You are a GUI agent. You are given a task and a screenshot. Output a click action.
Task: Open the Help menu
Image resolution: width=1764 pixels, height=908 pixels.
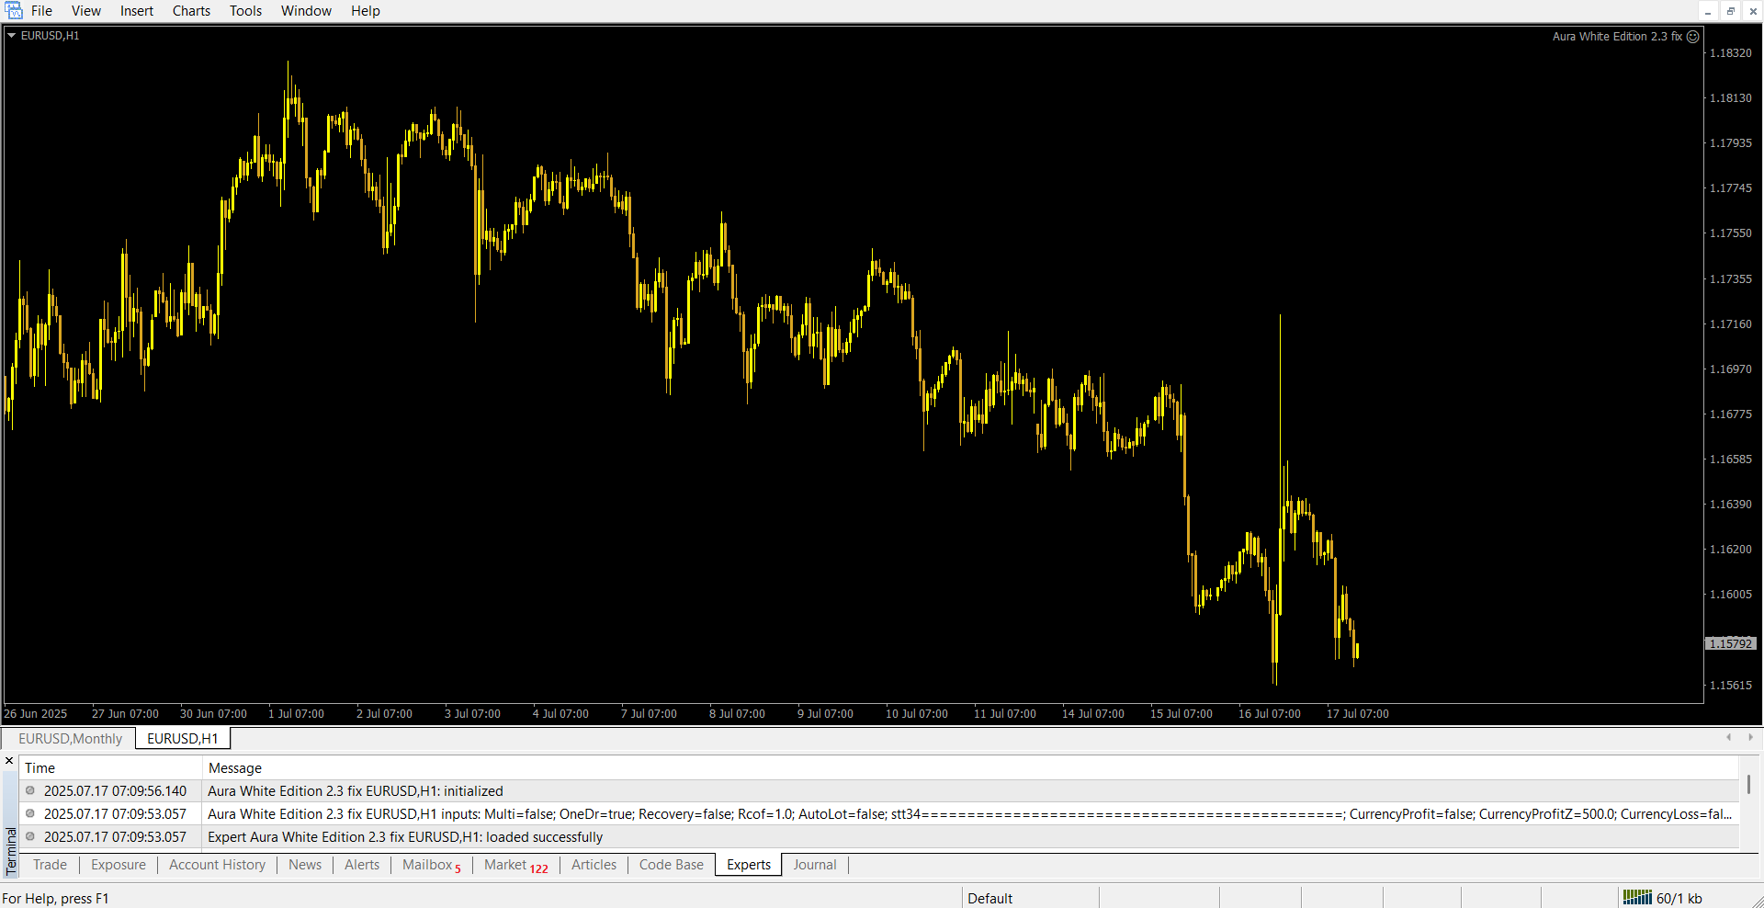[x=365, y=11]
